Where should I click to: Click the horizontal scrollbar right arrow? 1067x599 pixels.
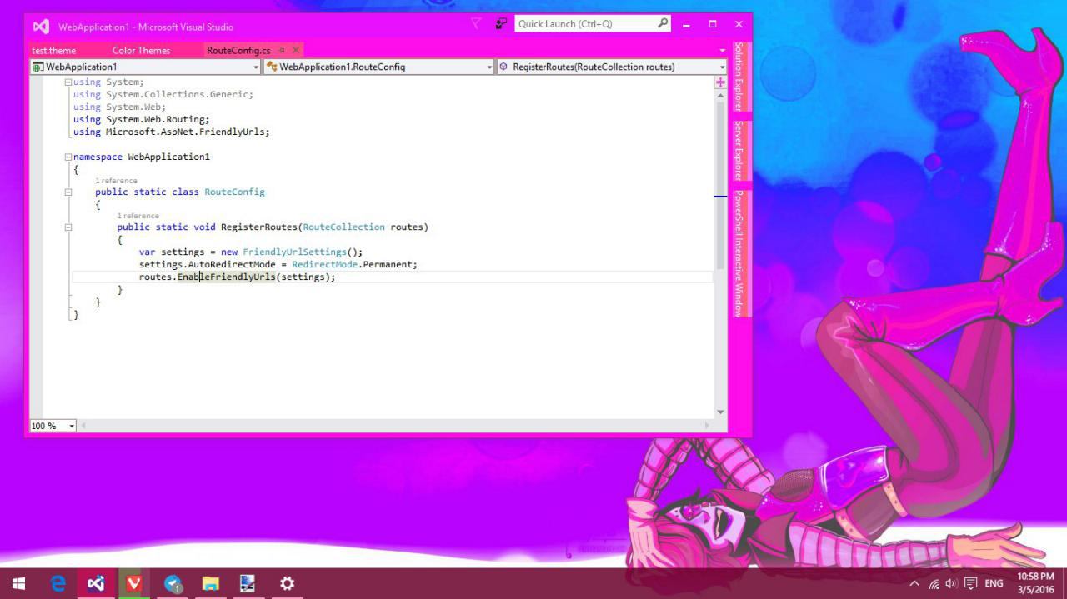[x=708, y=426]
